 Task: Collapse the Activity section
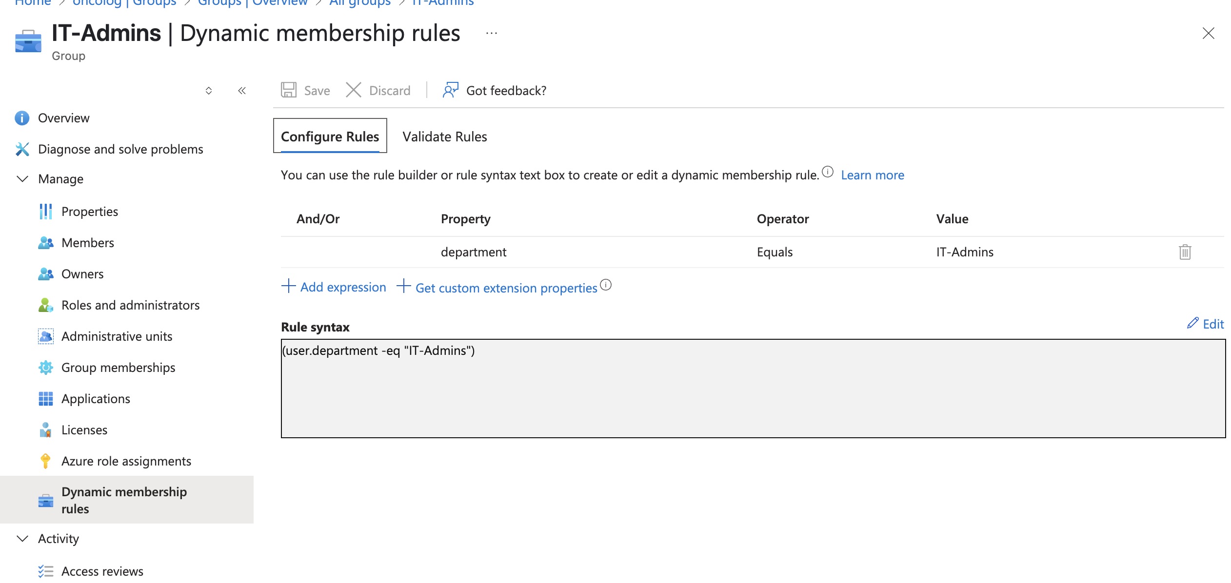[x=22, y=539]
